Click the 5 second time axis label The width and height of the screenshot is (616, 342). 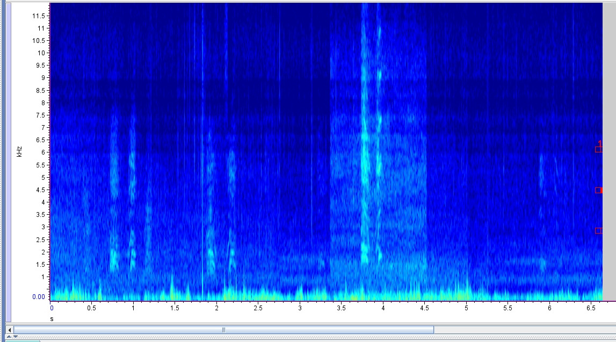click(x=466, y=308)
